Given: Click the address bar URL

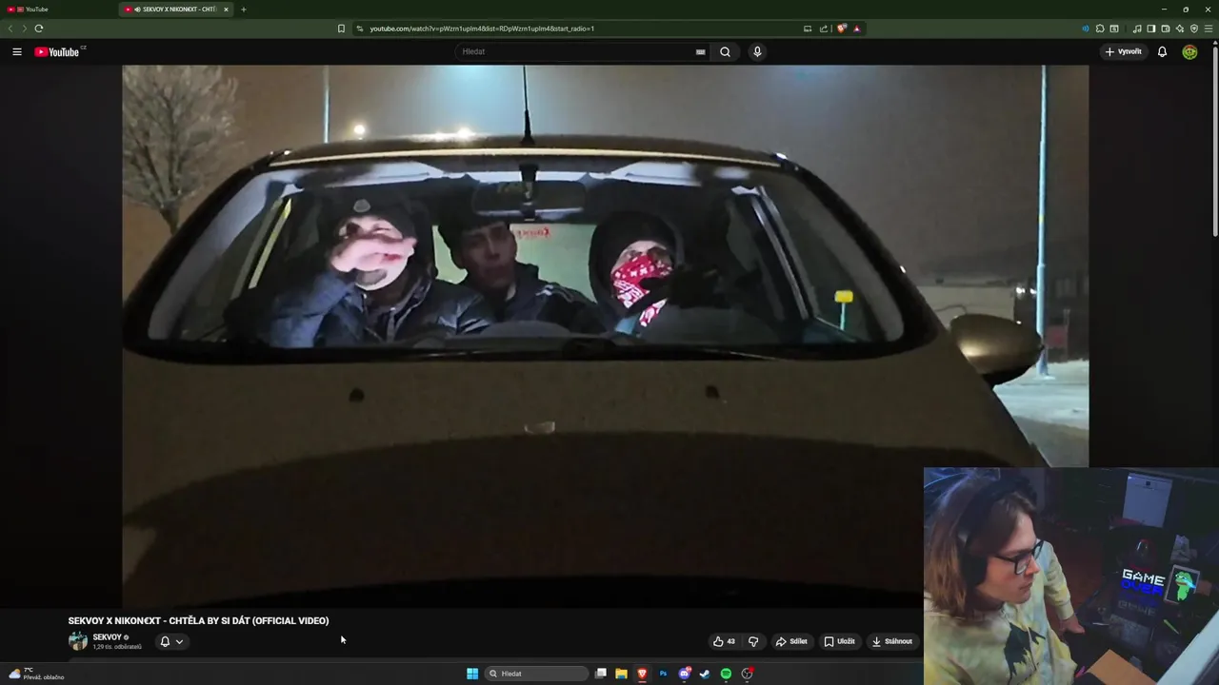Looking at the screenshot, I should pos(482,29).
